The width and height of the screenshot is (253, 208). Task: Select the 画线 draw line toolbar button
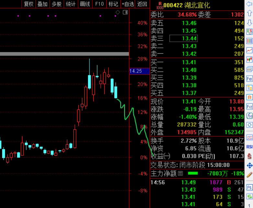(85, 4)
